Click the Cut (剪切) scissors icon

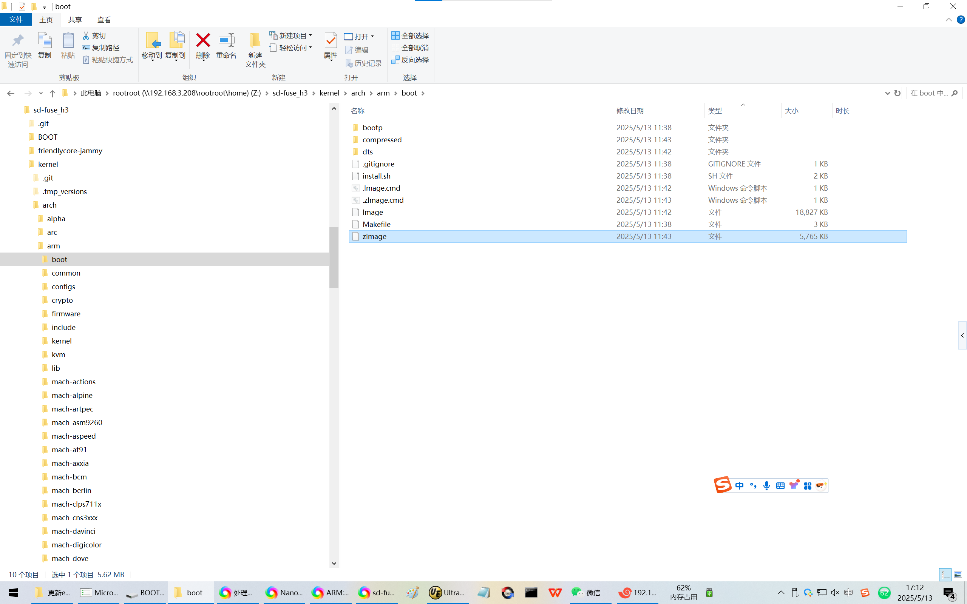pos(86,35)
